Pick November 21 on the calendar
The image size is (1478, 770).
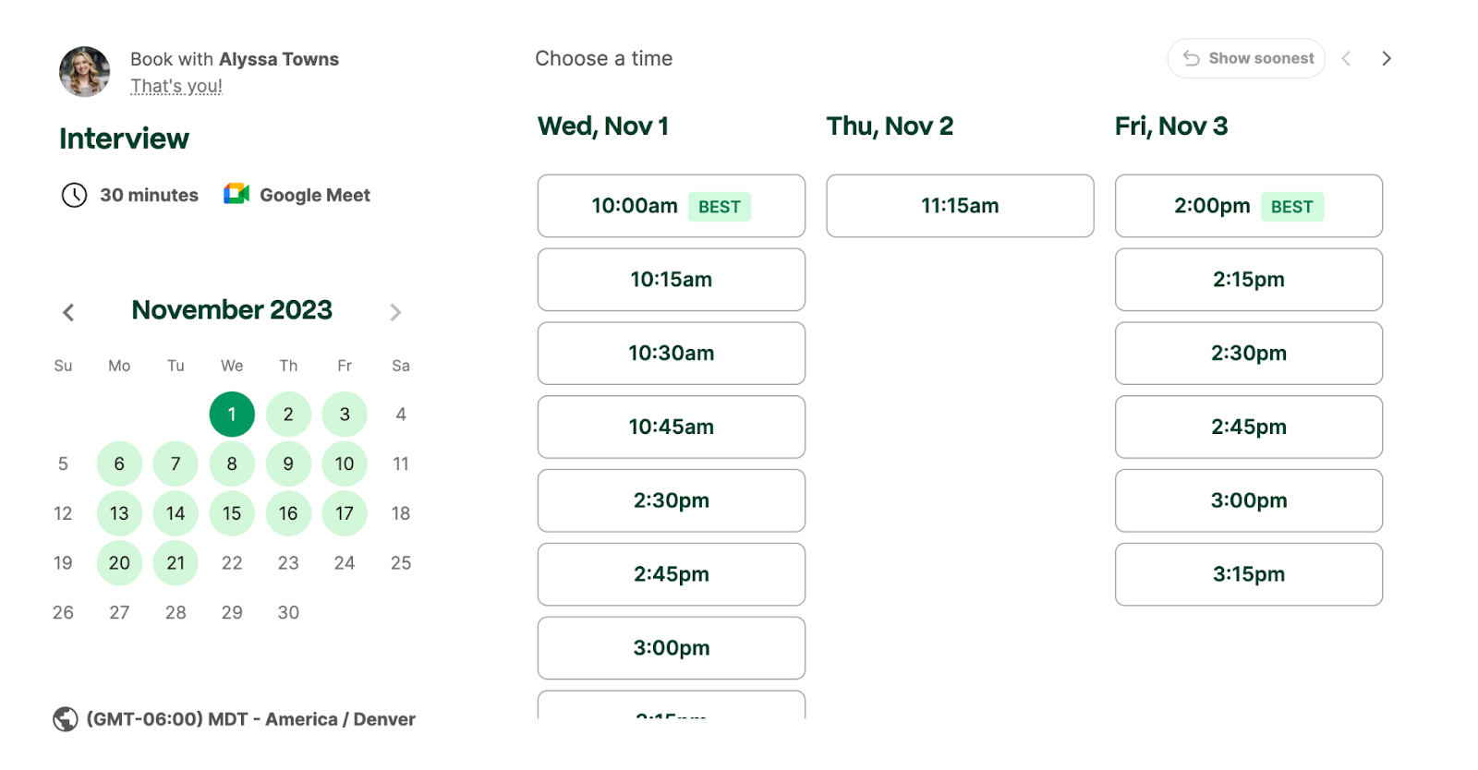pos(176,563)
